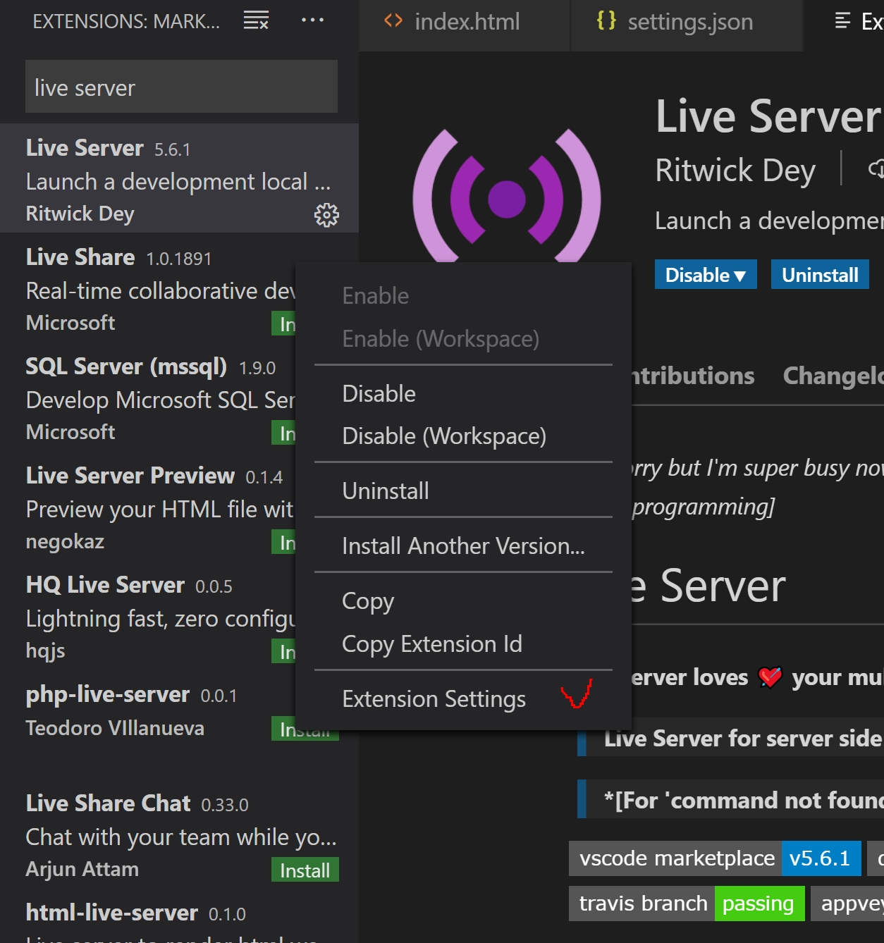
Task: Install the Live Share Chat extension
Action: [x=305, y=870]
